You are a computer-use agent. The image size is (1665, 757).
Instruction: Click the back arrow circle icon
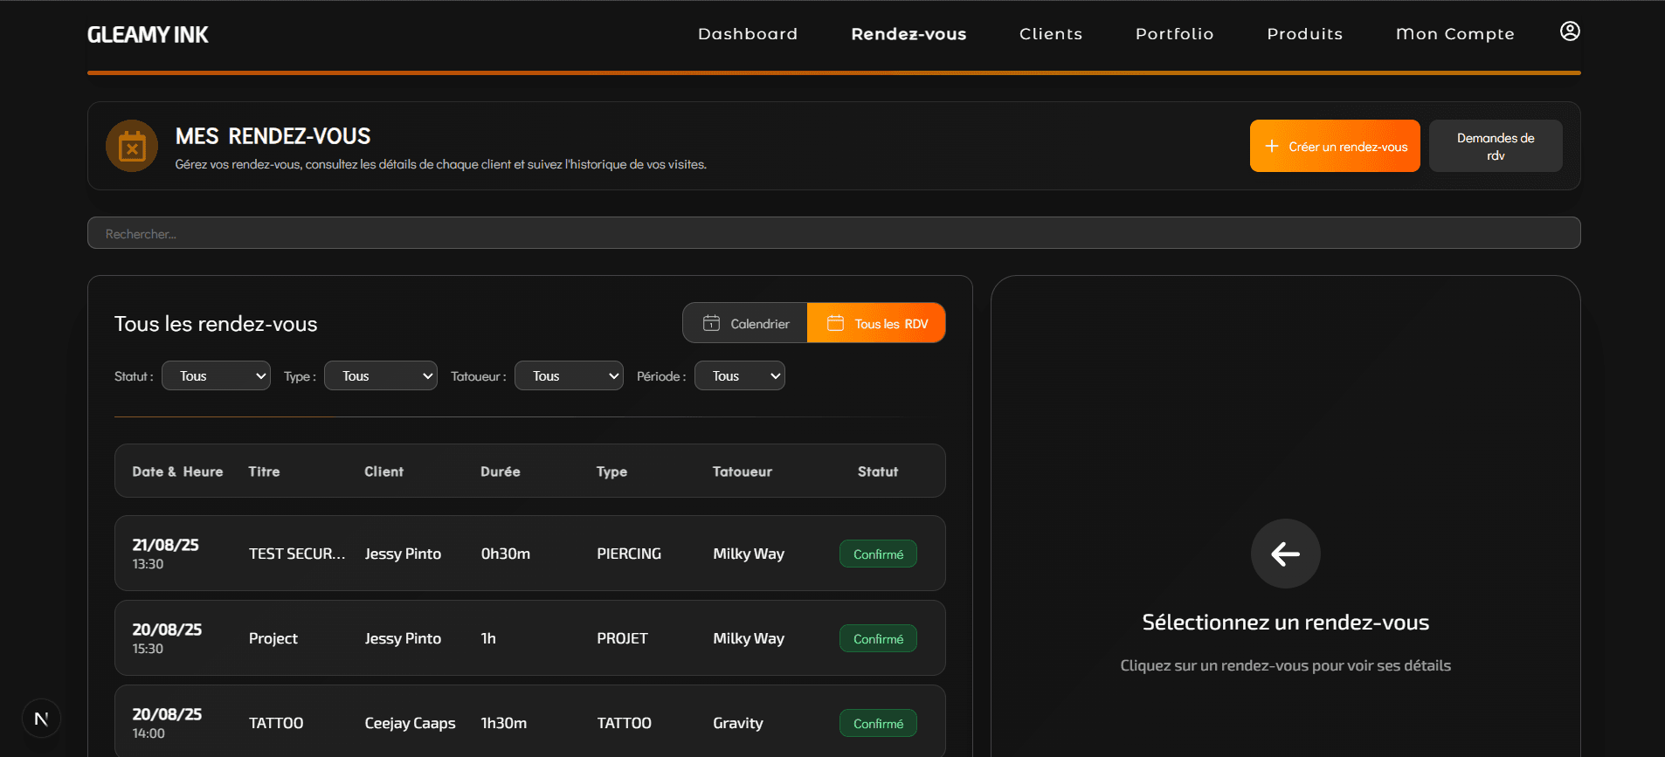click(x=1285, y=554)
